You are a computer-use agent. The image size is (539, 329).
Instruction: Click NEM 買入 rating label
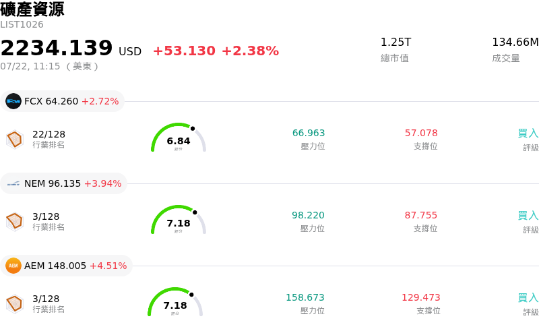(x=528, y=216)
